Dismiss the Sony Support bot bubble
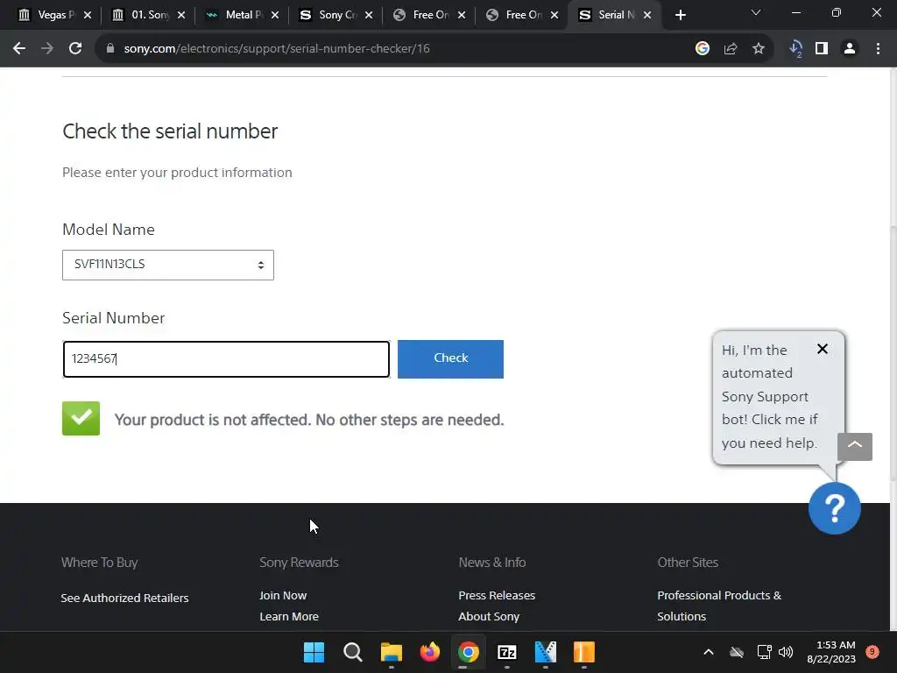Viewport: 897px width, 673px height. click(x=823, y=349)
